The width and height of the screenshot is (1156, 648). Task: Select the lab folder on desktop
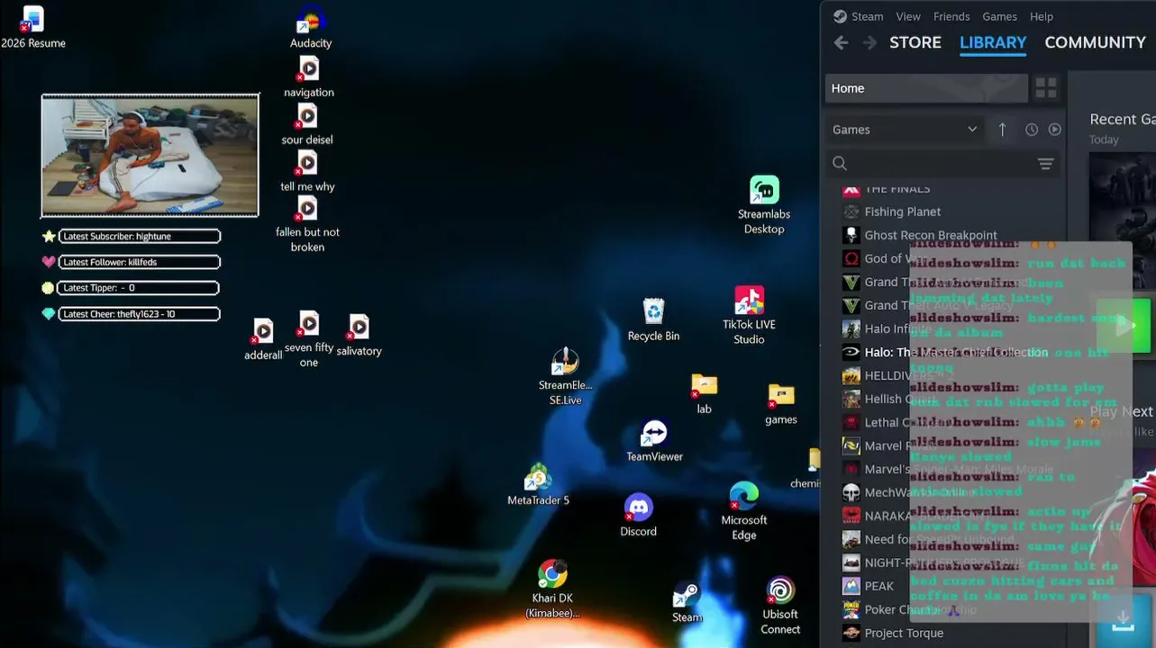[704, 394]
